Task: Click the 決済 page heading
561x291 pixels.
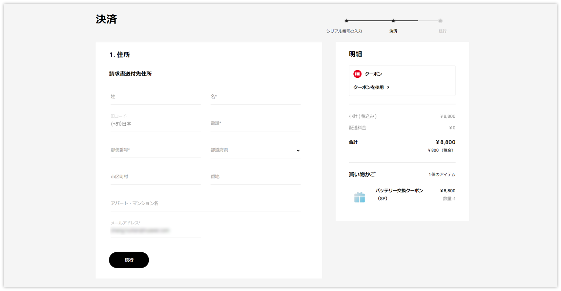Action: pyautogui.click(x=106, y=19)
